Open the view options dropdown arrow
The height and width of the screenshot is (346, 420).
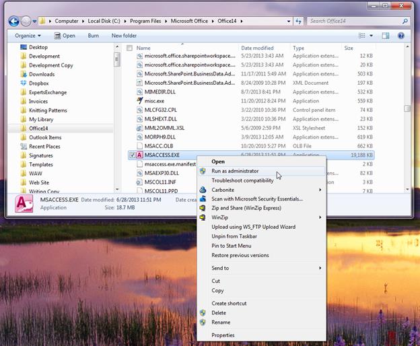372,36
